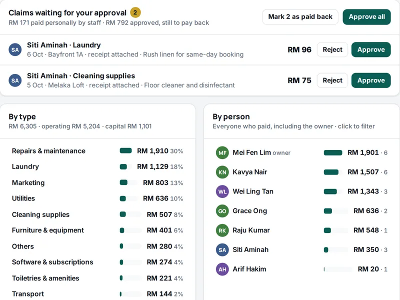Viewport: 400px width, 300px height.
Task: Click the pending claims count badge
Action: [135, 12]
